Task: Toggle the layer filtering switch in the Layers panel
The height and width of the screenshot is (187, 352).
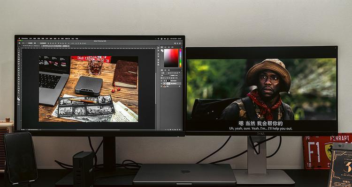Action: (179, 72)
